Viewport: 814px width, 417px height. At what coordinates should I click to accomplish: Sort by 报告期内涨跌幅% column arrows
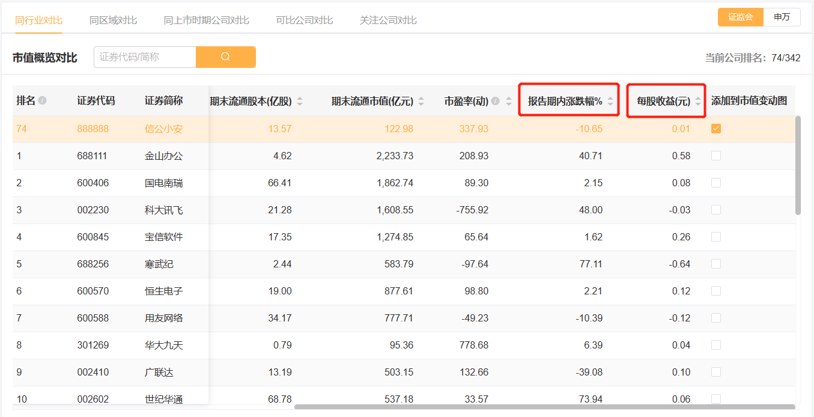610,102
